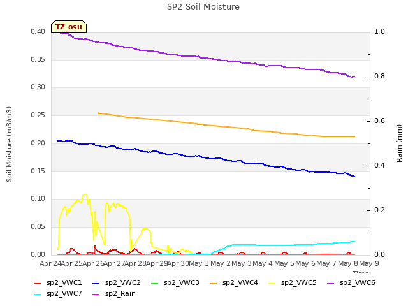Viewport: 408px width, 306px height.
Task: Click the Apr 28 x-axis tick label
Action: (135, 263)
